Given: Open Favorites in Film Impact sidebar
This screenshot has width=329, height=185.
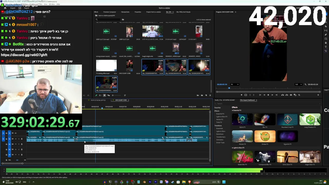Looking at the screenshot, I should [217, 108].
